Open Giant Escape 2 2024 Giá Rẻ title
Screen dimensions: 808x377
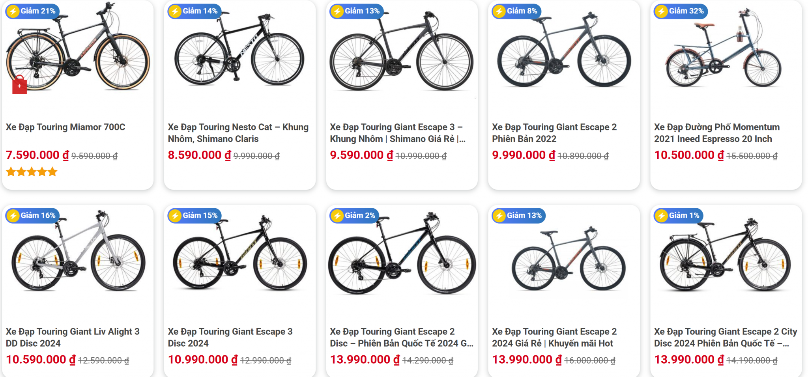(554, 337)
